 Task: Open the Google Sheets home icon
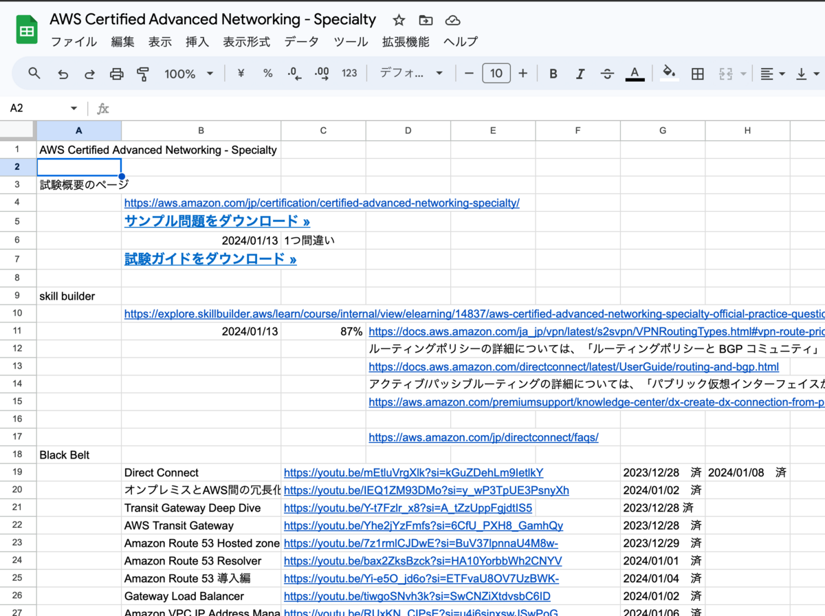coord(27,30)
